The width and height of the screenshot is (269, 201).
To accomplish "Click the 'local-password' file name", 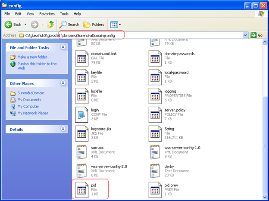I will 176,72.
